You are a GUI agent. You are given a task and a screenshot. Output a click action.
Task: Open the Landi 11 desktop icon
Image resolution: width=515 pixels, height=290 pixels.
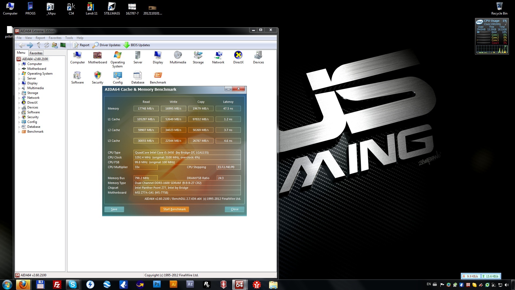coord(91,9)
